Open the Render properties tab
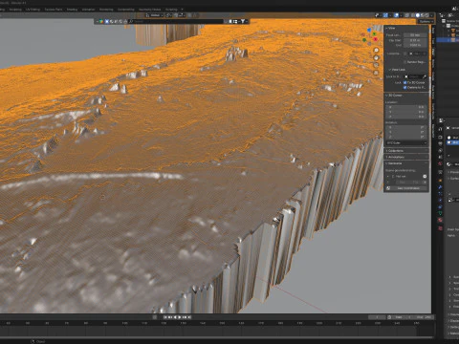This screenshot has width=459, height=344. tap(440, 138)
